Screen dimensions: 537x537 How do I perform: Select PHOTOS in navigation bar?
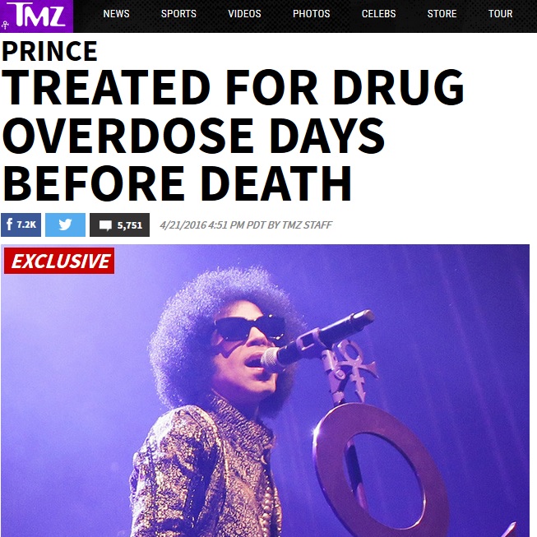(311, 14)
